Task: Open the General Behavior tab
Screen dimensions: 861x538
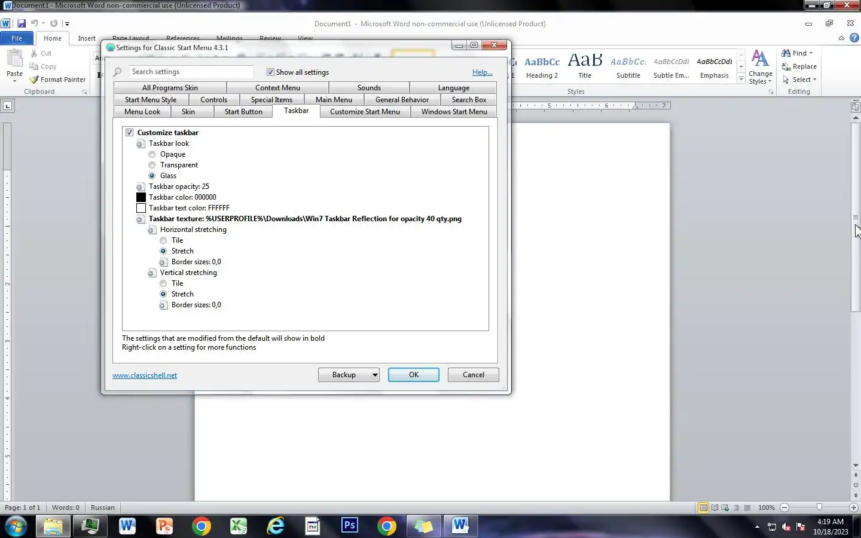Action: pyautogui.click(x=402, y=100)
